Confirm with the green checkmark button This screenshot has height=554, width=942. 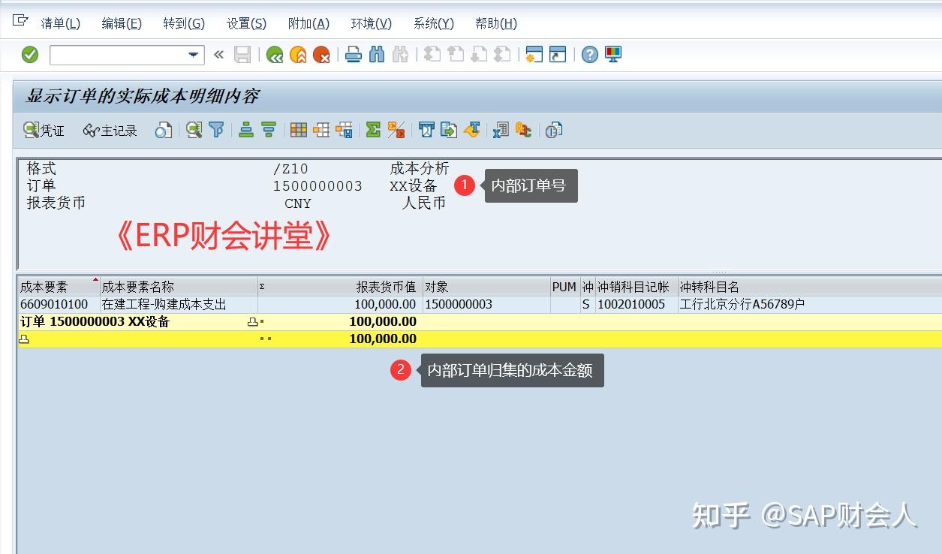tap(30, 53)
